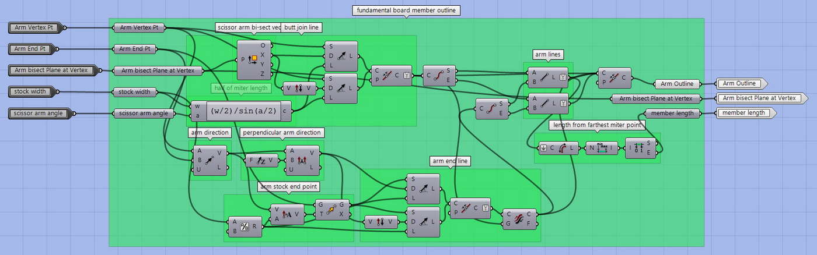Click the arm end line label
Image resolution: width=817 pixels, height=255 pixels.
(x=450, y=161)
